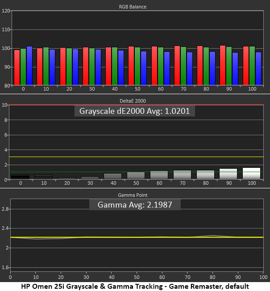
Task: Click the red bar at 20 in RGB Balance
Action: (63, 66)
